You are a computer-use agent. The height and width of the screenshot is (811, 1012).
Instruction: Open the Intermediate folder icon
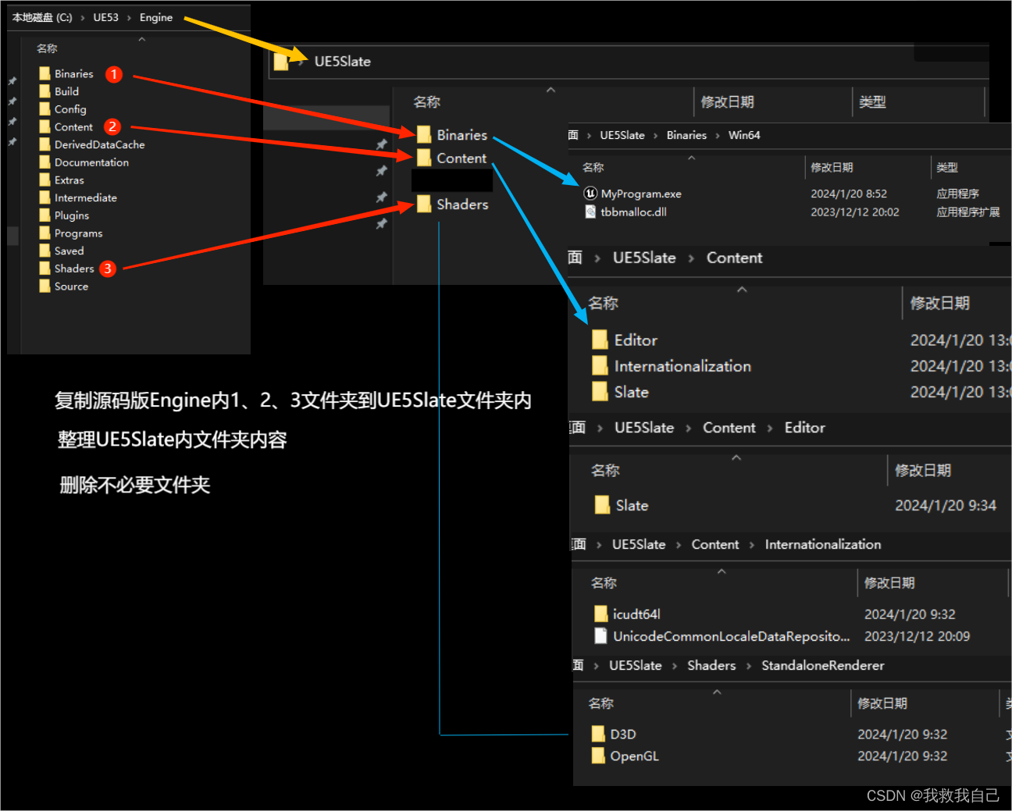click(45, 197)
